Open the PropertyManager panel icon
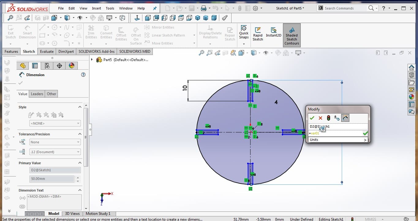This screenshot has height=221, width=418. click(35, 66)
